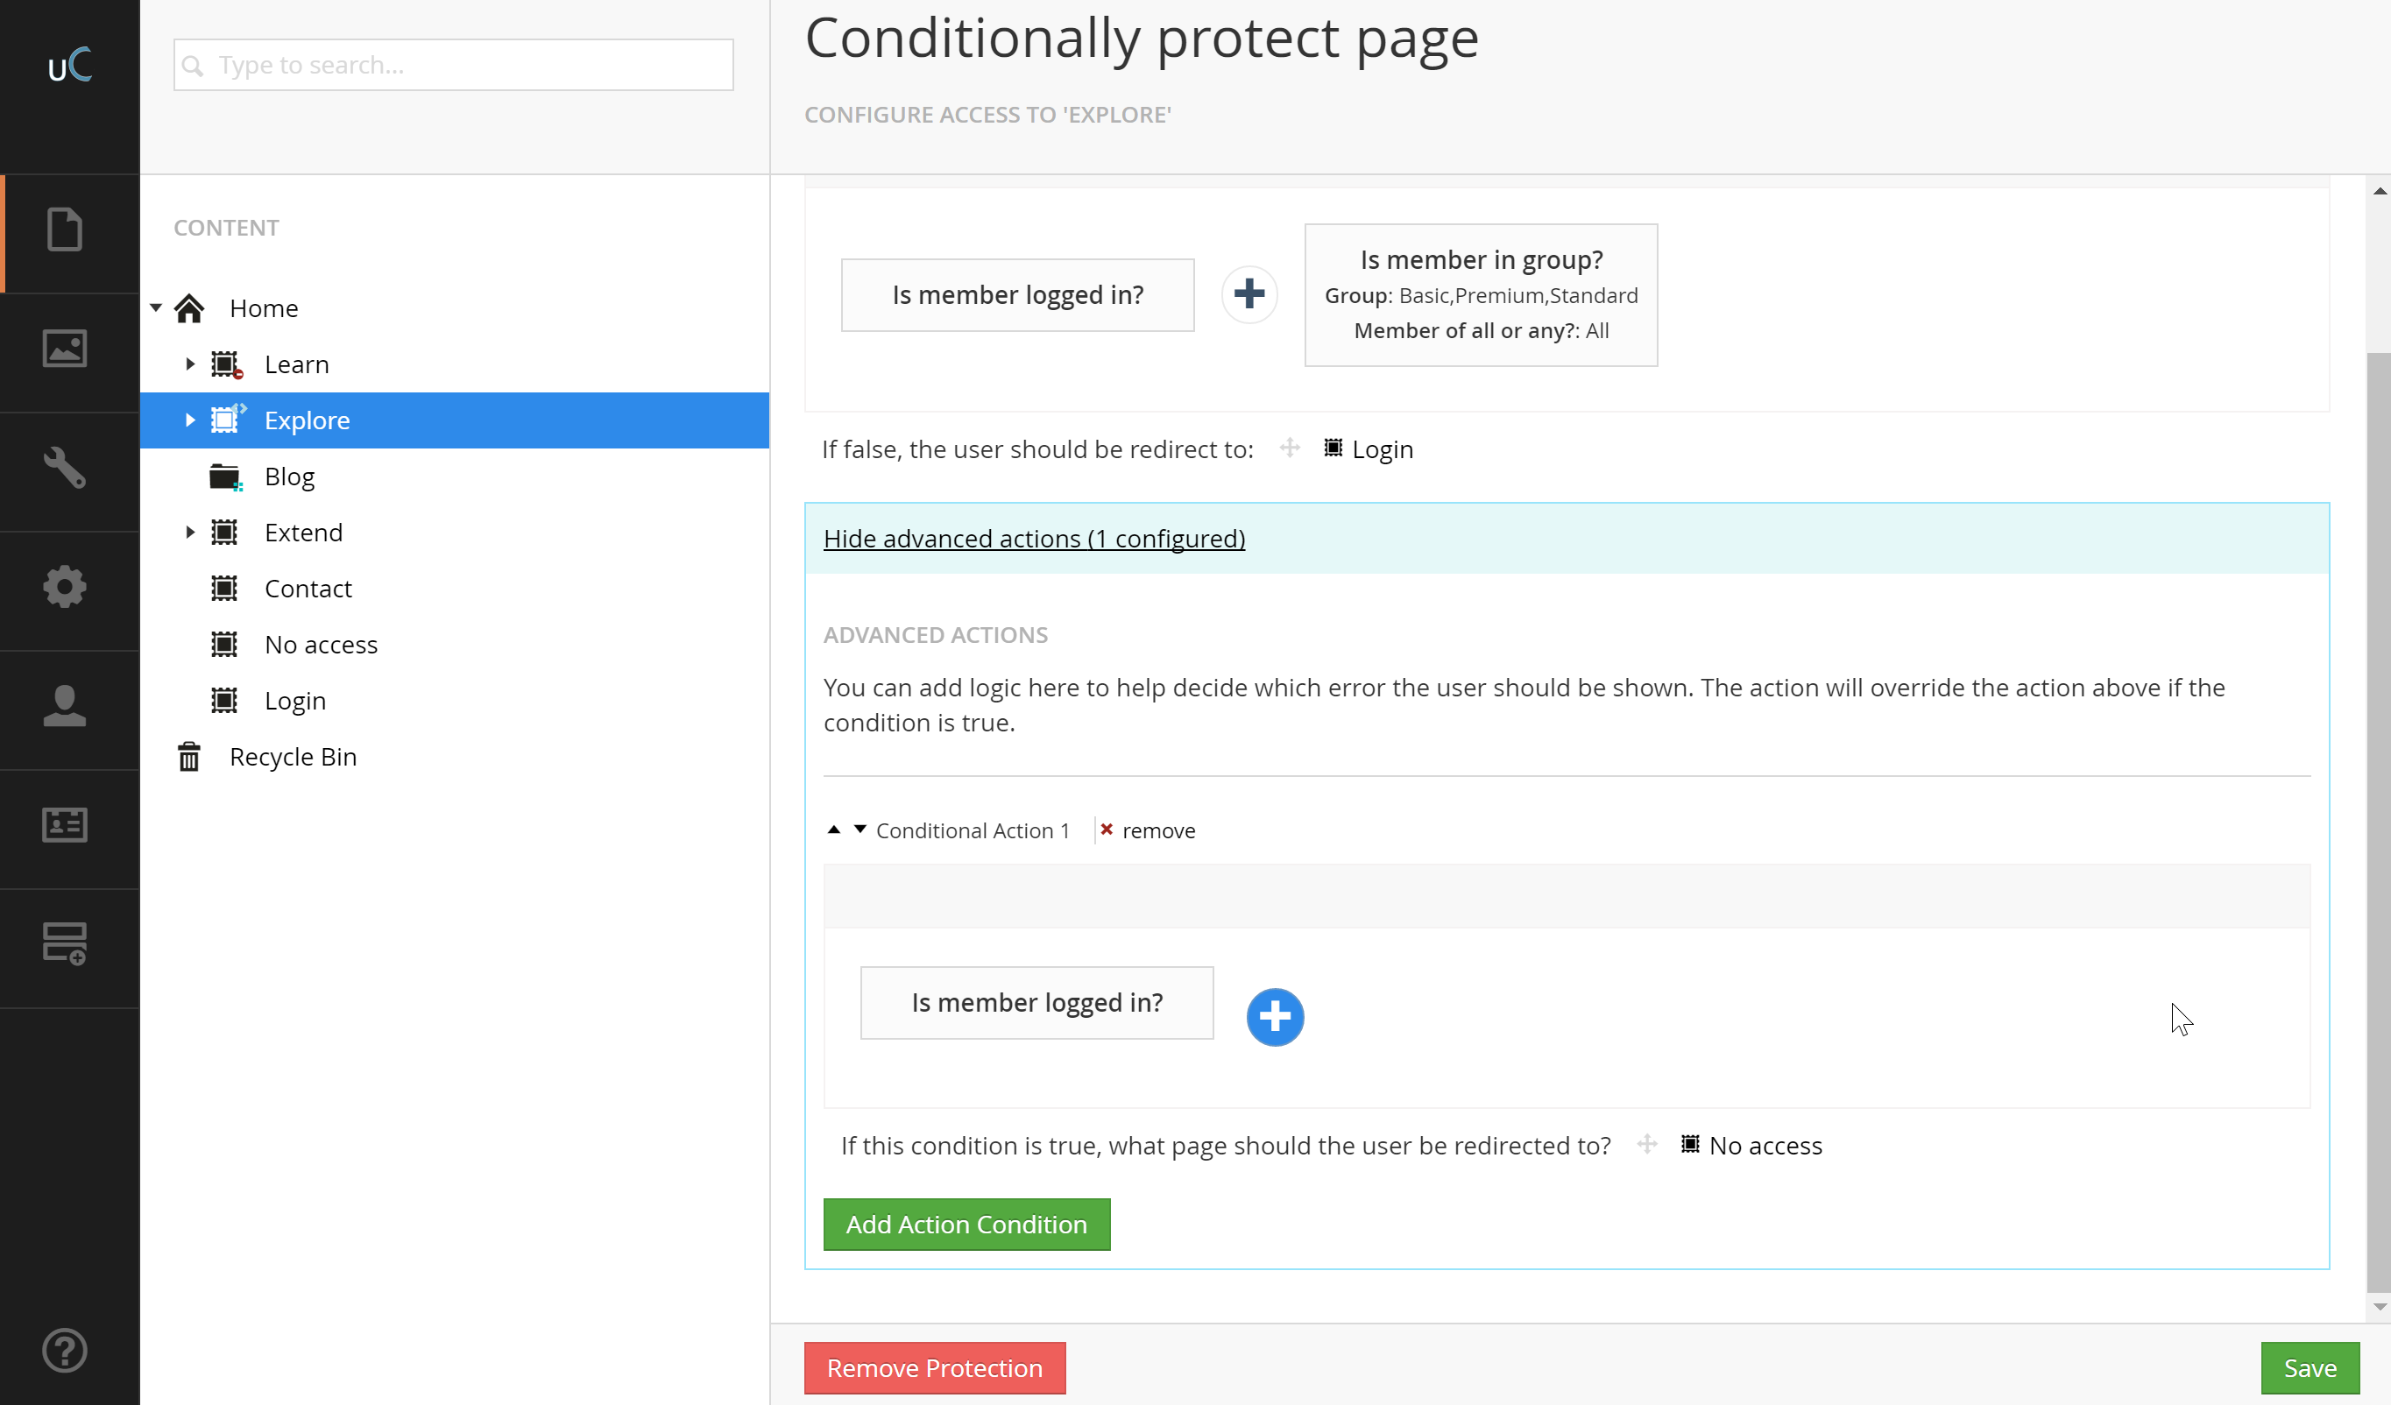Click the No access redirect page link
Screen dimensions: 2391x1405
[1765, 1145]
